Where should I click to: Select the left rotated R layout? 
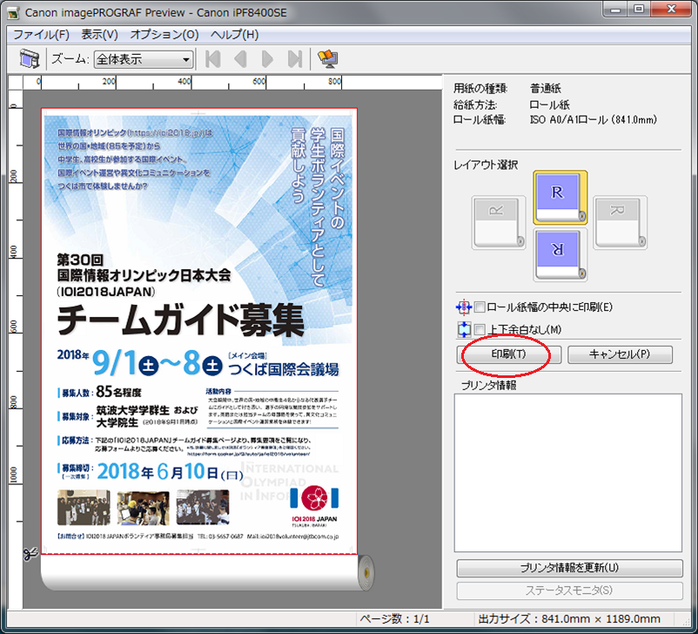tap(499, 222)
